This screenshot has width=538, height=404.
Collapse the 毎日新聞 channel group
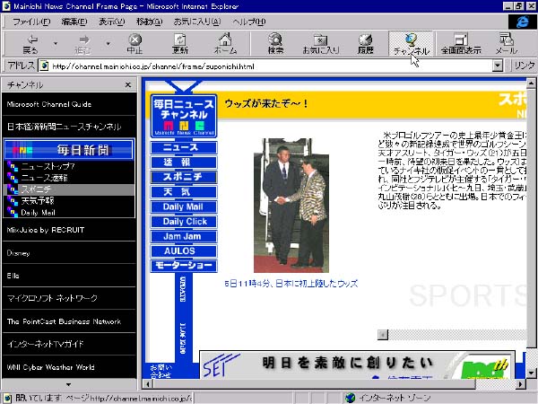[69, 150]
